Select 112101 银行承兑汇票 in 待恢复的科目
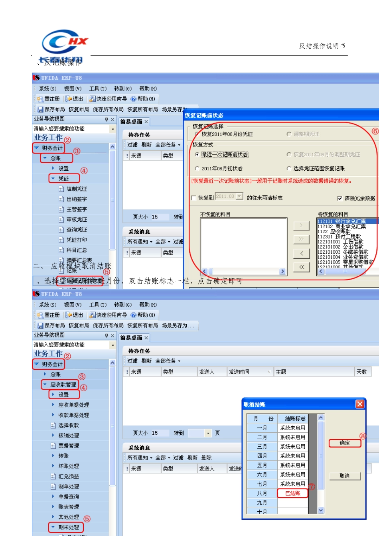The width and height of the screenshot is (379, 536). point(347,221)
